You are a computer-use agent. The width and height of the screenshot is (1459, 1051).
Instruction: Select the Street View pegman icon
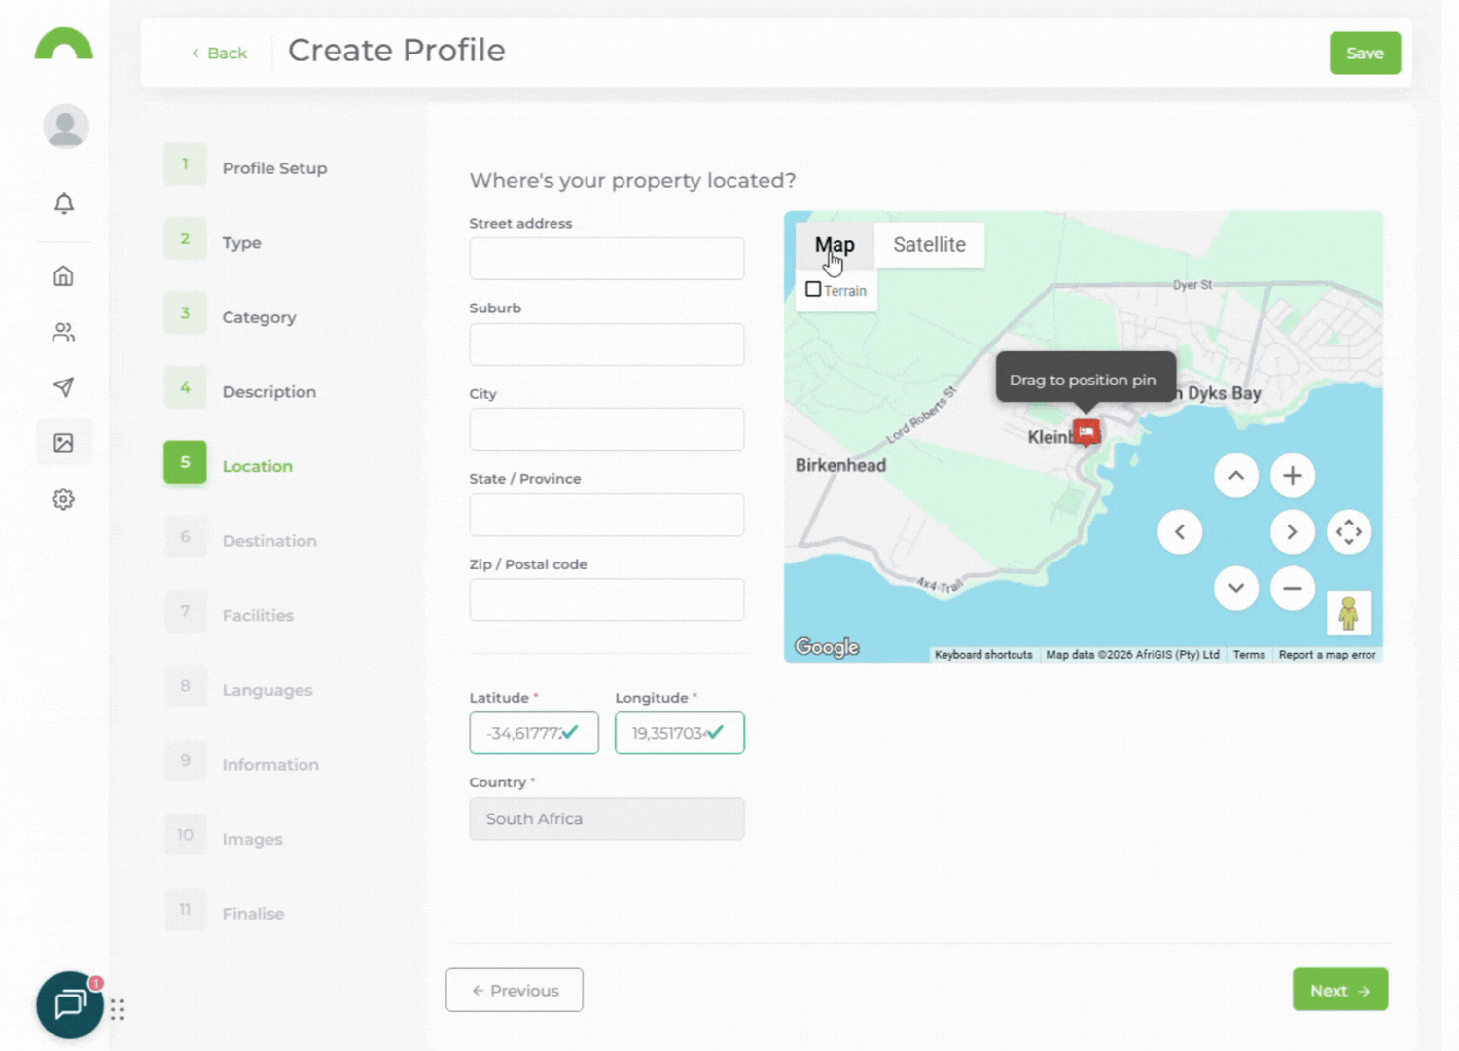1348,613
